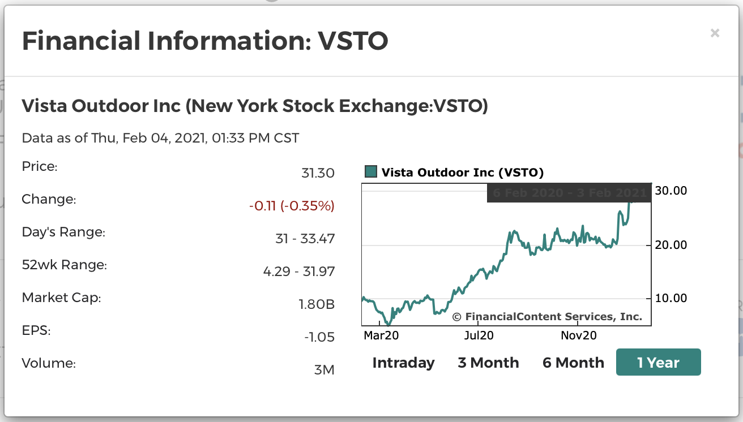Click the Mar20 label on chart axis
This screenshot has width=743, height=422.
pyautogui.click(x=381, y=335)
